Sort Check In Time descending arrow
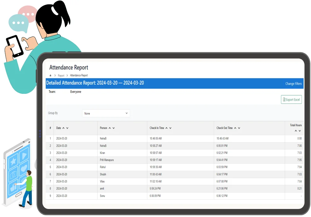This screenshot has width=311, height=217. pyautogui.click(x=170, y=128)
